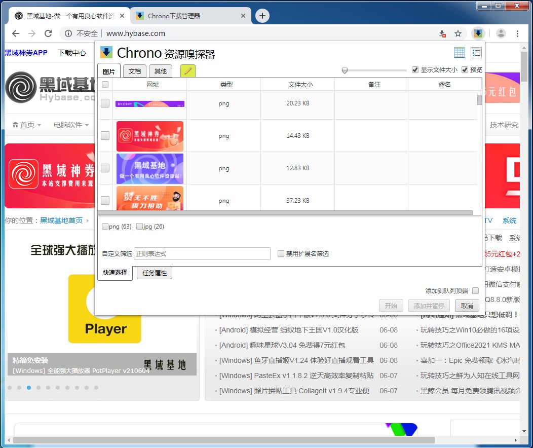Open 下载中心 link

pos(72,53)
